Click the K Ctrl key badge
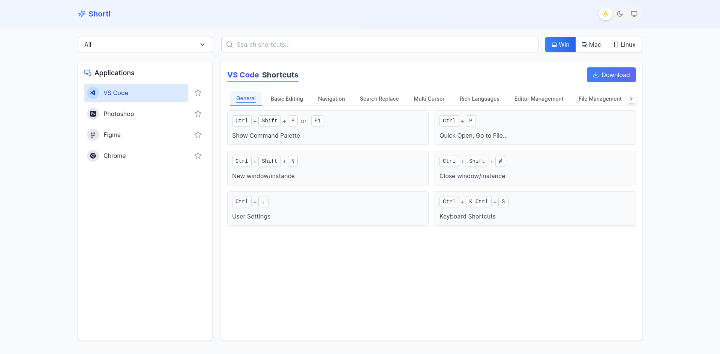 click(x=478, y=202)
